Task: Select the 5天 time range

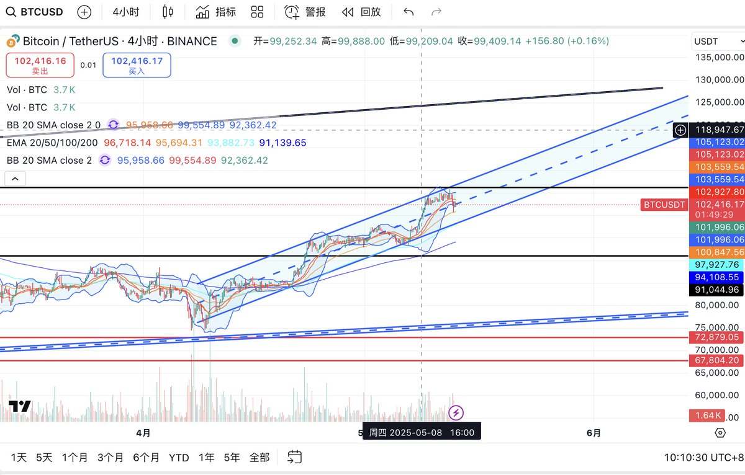Action: tap(44, 458)
